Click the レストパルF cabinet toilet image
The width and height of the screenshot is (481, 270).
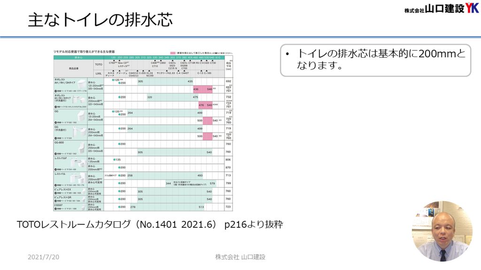(78, 163)
